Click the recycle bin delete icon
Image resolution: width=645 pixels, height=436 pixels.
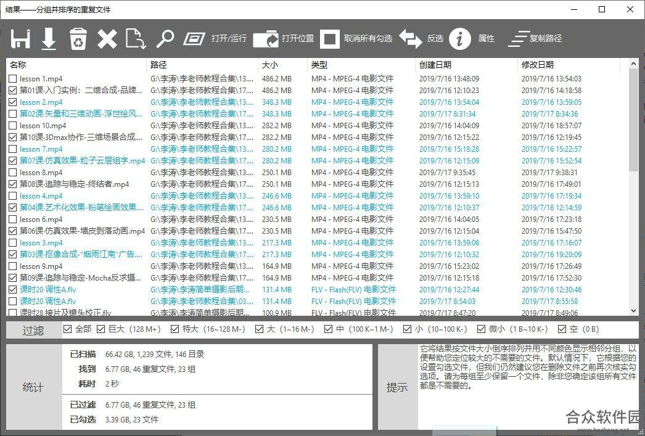[78, 39]
